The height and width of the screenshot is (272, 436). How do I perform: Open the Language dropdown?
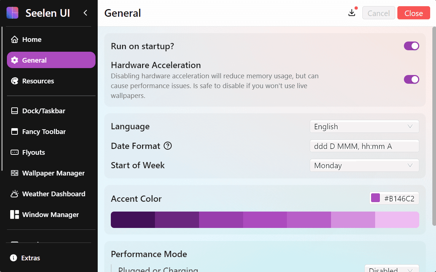pyautogui.click(x=364, y=126)
